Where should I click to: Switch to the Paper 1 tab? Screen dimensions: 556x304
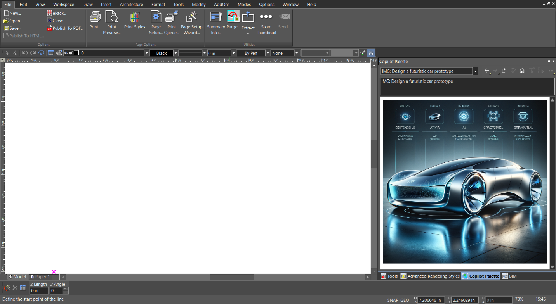coord(40,277)
